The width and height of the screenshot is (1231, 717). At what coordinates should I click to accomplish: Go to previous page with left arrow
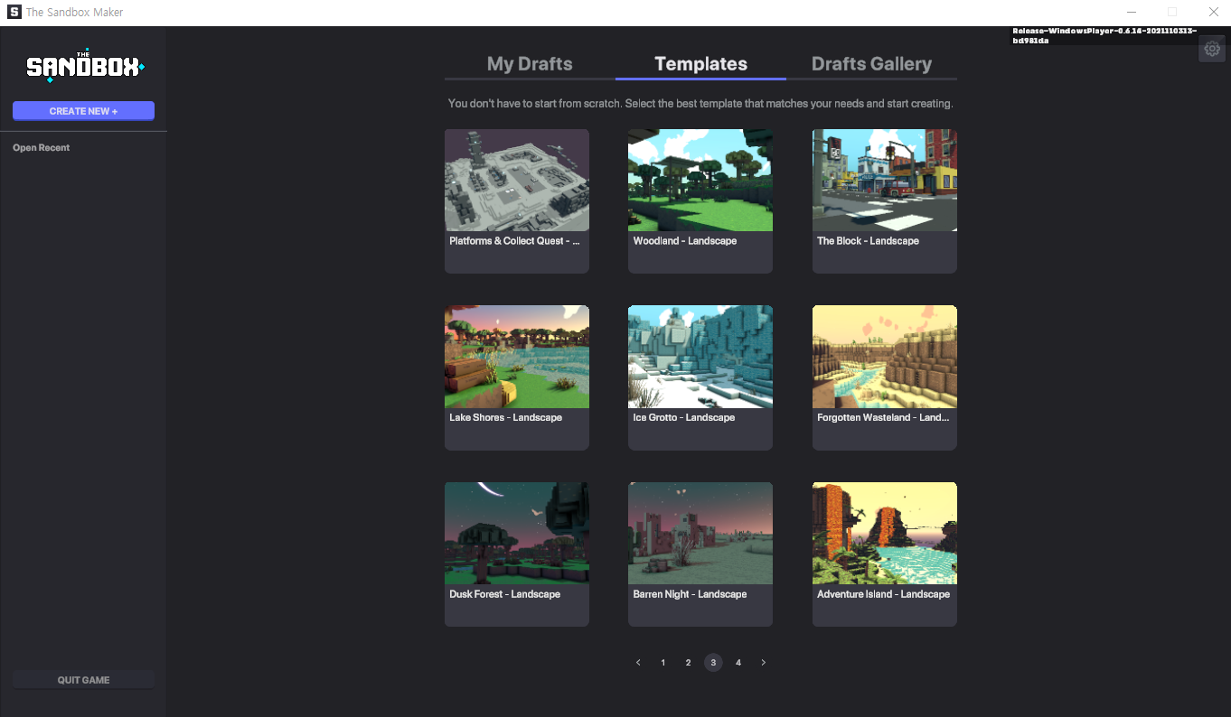pyautogui.click(x=638, y=663)
